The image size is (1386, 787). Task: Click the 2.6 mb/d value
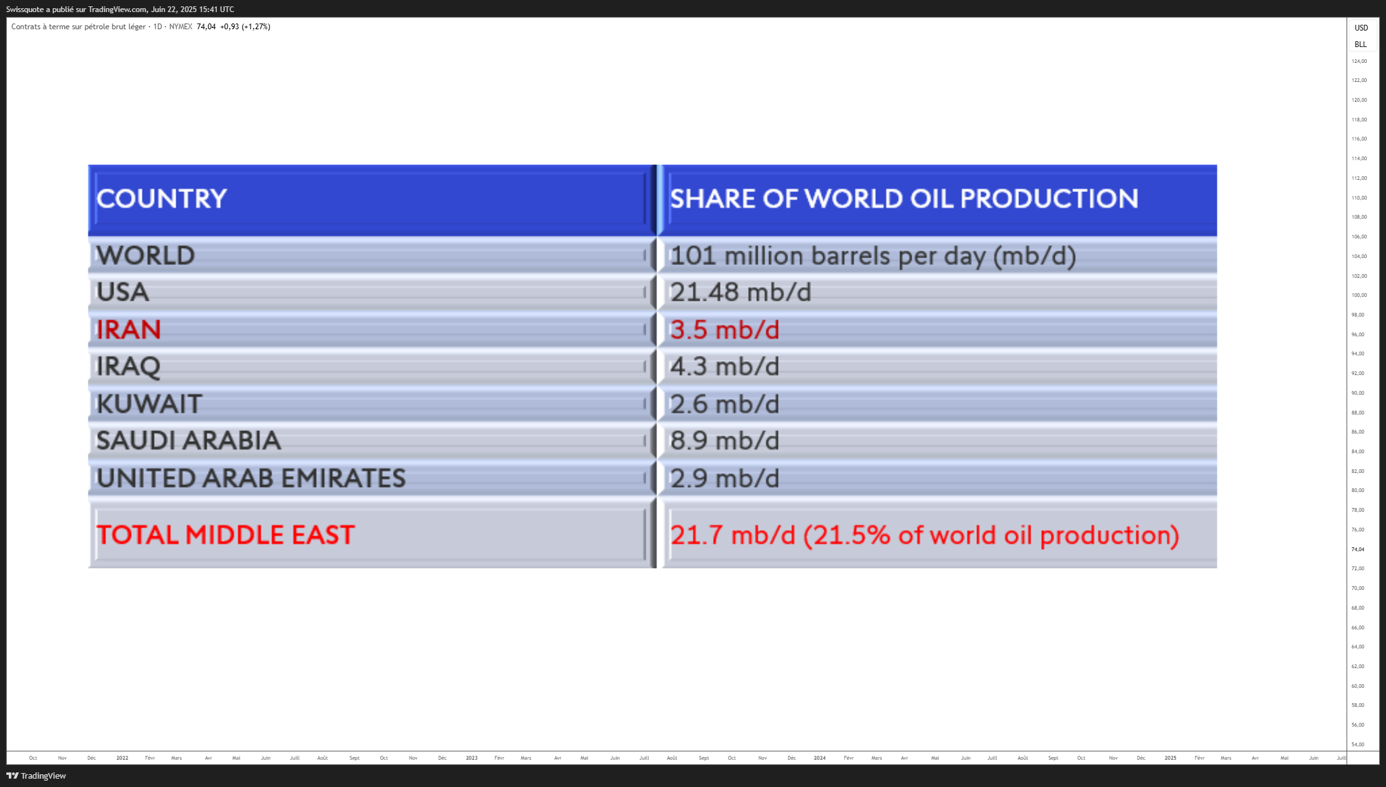724,404
